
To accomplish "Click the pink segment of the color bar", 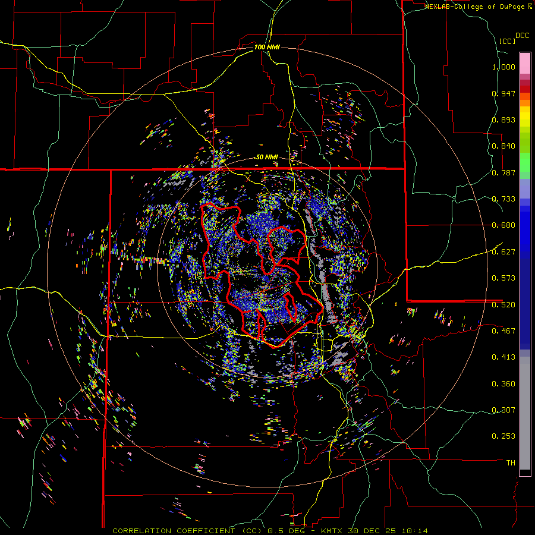I will pyautogui.click(x=525, y=63).
